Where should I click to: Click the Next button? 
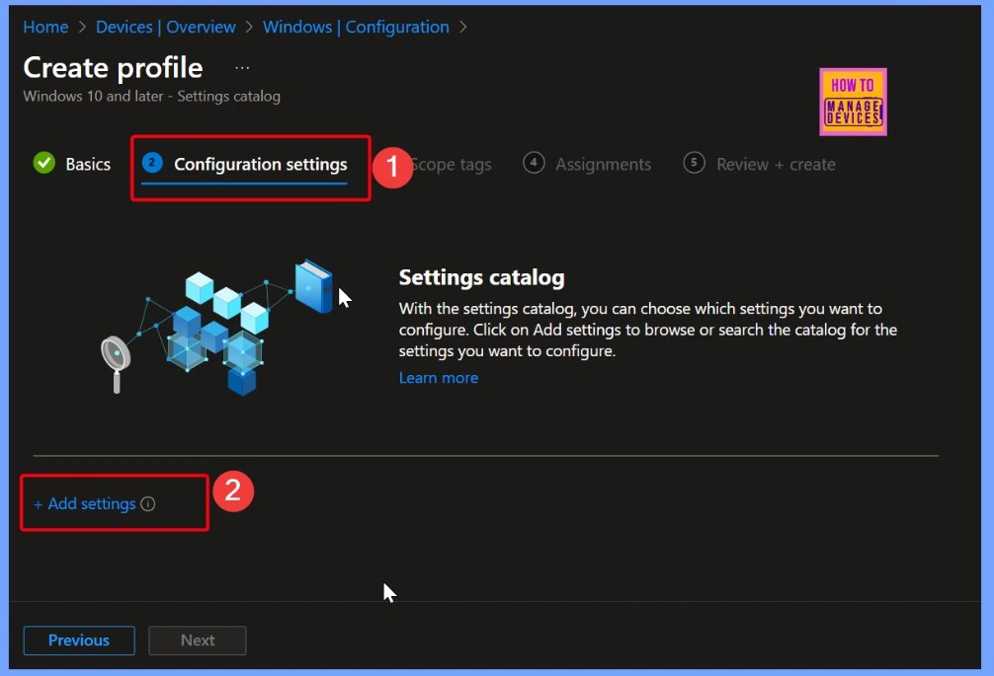[198, 640]
